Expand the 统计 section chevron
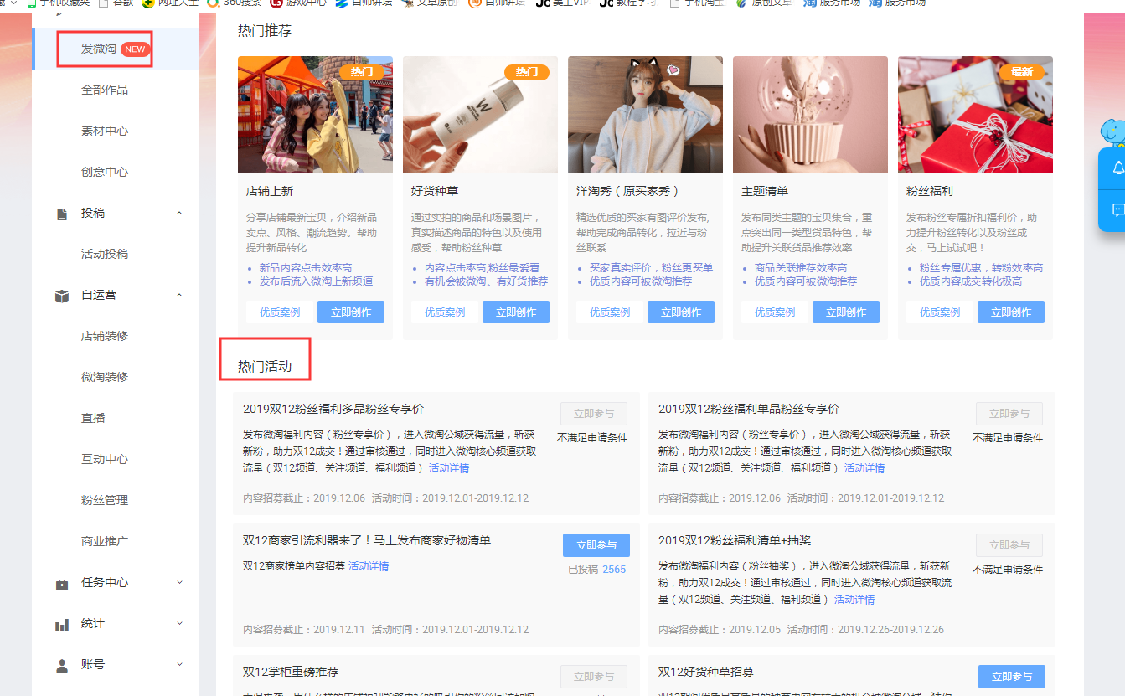This screenshot has height=696, width=1125. (x=179, y=624)
